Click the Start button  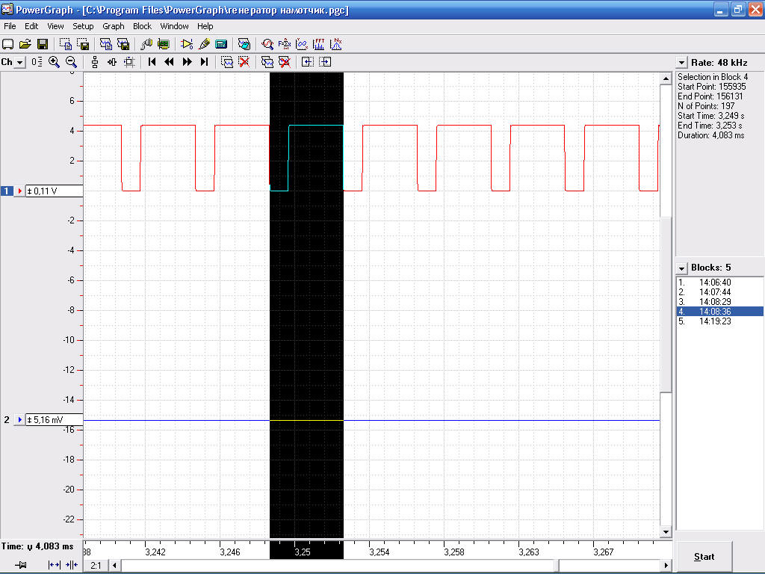tap(704, 556)
